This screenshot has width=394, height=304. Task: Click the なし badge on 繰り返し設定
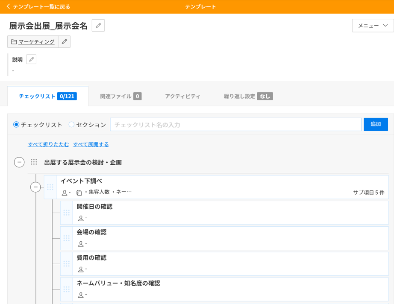[x=265, y=96]
